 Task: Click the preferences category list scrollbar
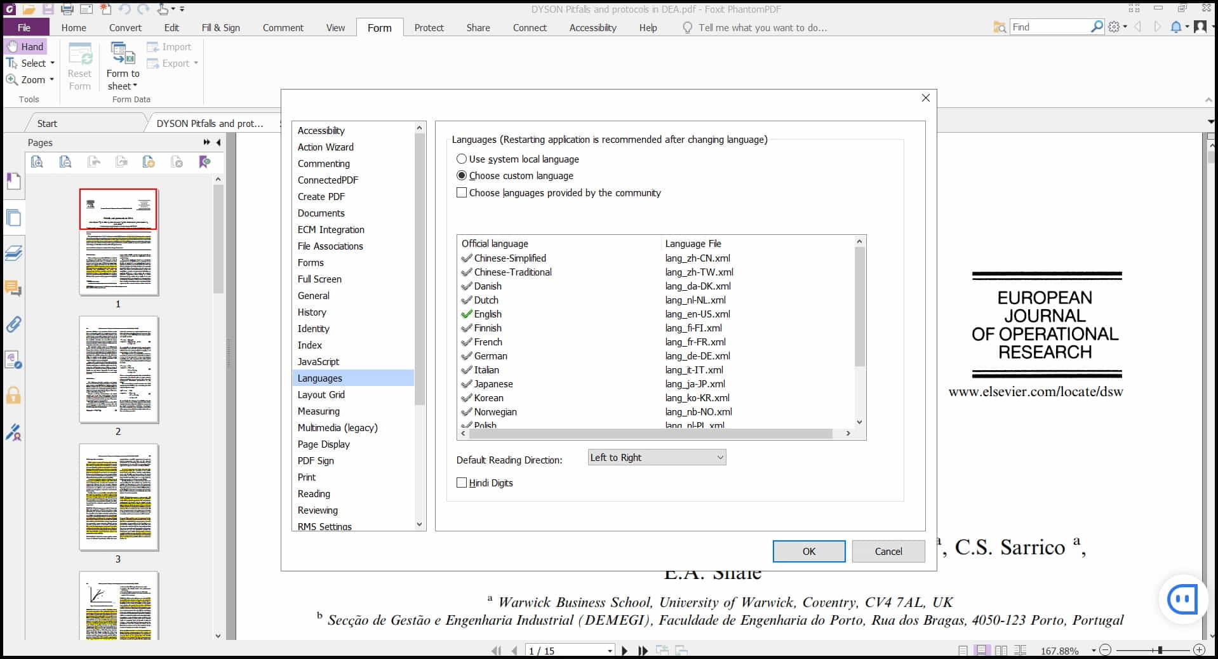[x=419, y=270]
